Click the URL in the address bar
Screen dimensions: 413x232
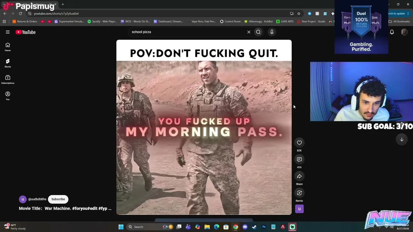56,14
